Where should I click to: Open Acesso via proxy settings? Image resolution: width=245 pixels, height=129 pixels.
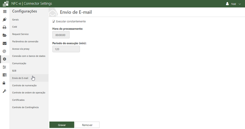coord(21,49)
